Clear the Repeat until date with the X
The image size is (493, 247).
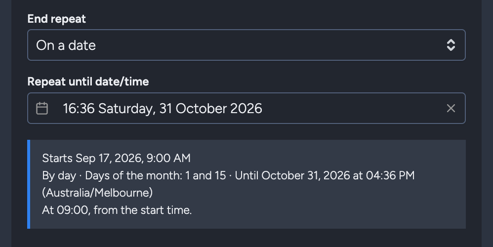coord(451,108)
